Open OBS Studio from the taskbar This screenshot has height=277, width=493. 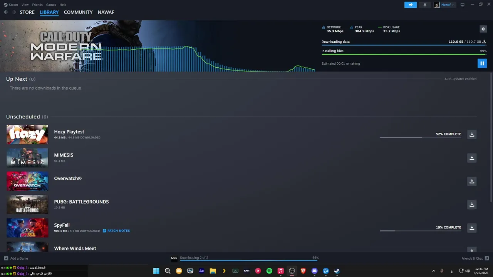(x=292, y=271)
